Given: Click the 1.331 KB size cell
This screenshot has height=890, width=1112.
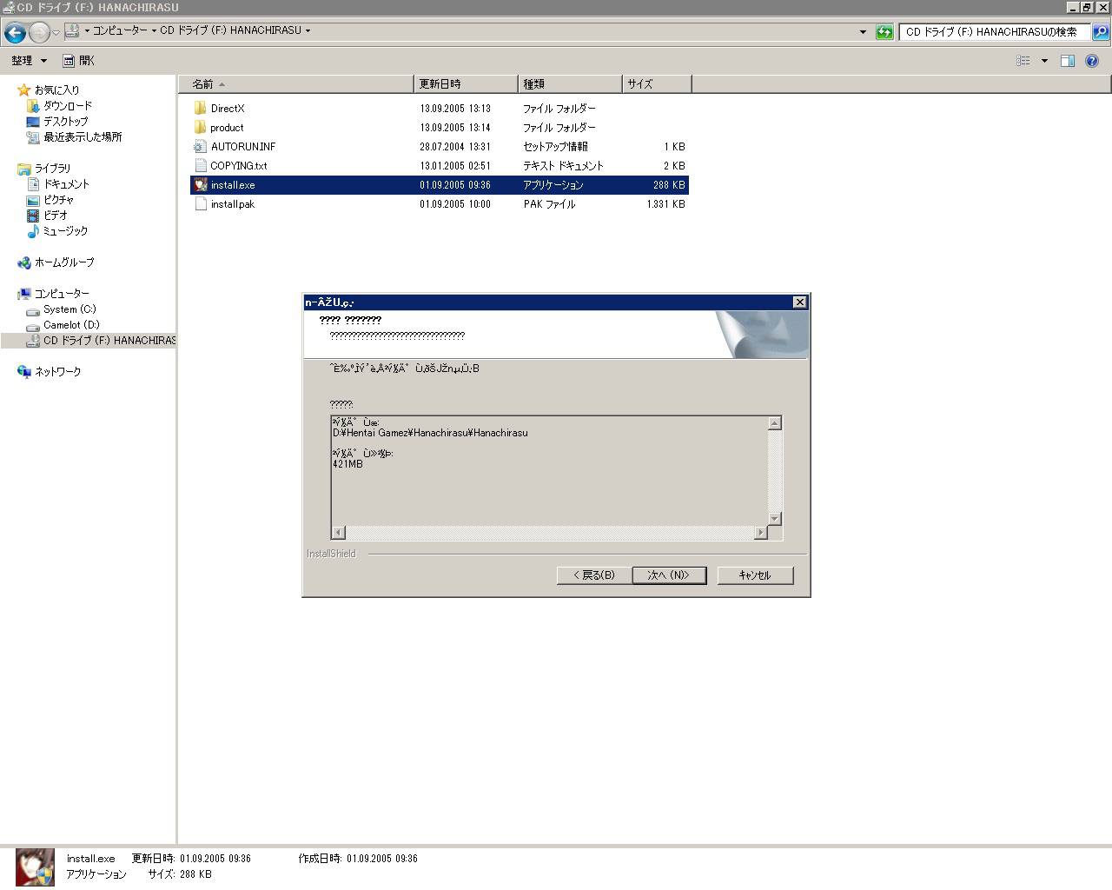Looking at the screenshot, I should point(665,204).
